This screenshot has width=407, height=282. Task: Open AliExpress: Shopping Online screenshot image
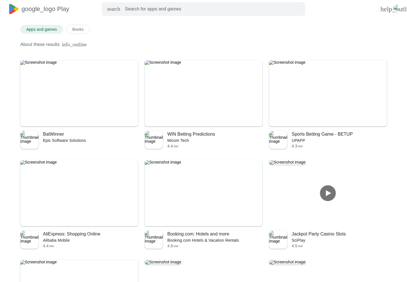point(79,193)
